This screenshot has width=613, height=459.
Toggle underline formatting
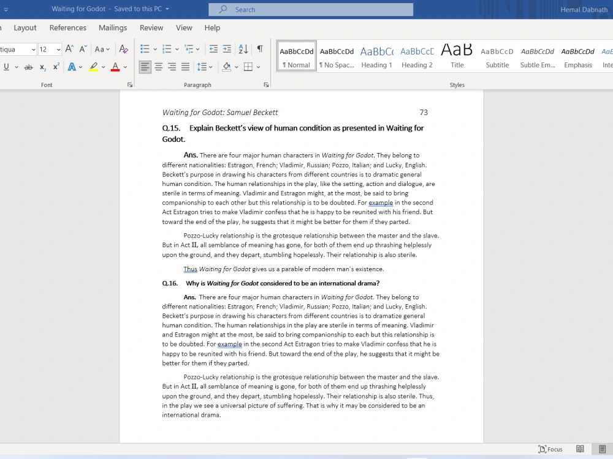coord(6,67)
